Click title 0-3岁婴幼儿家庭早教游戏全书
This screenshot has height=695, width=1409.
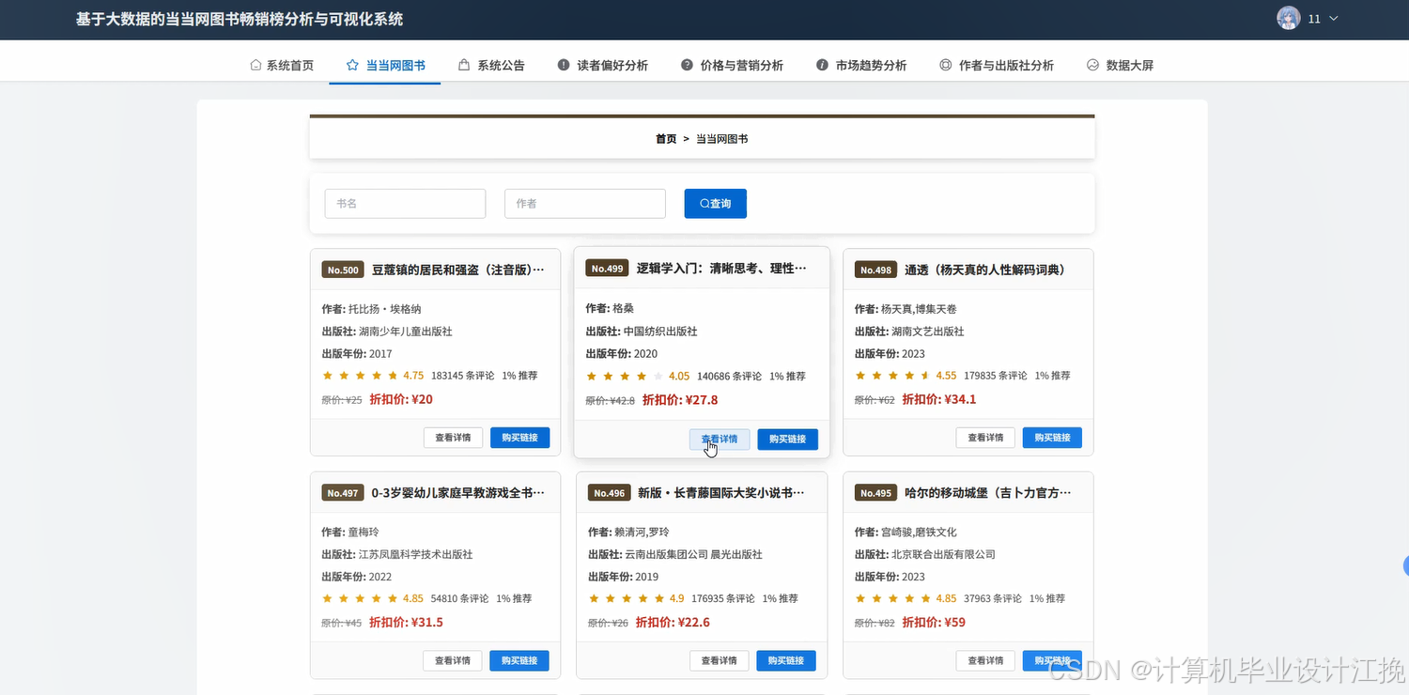click(x=457, y=493)
